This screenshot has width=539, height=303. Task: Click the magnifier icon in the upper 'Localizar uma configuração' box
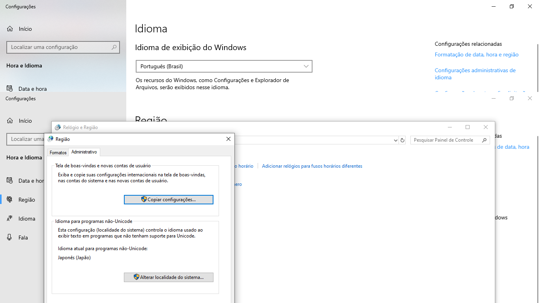[x=114, y=47]
